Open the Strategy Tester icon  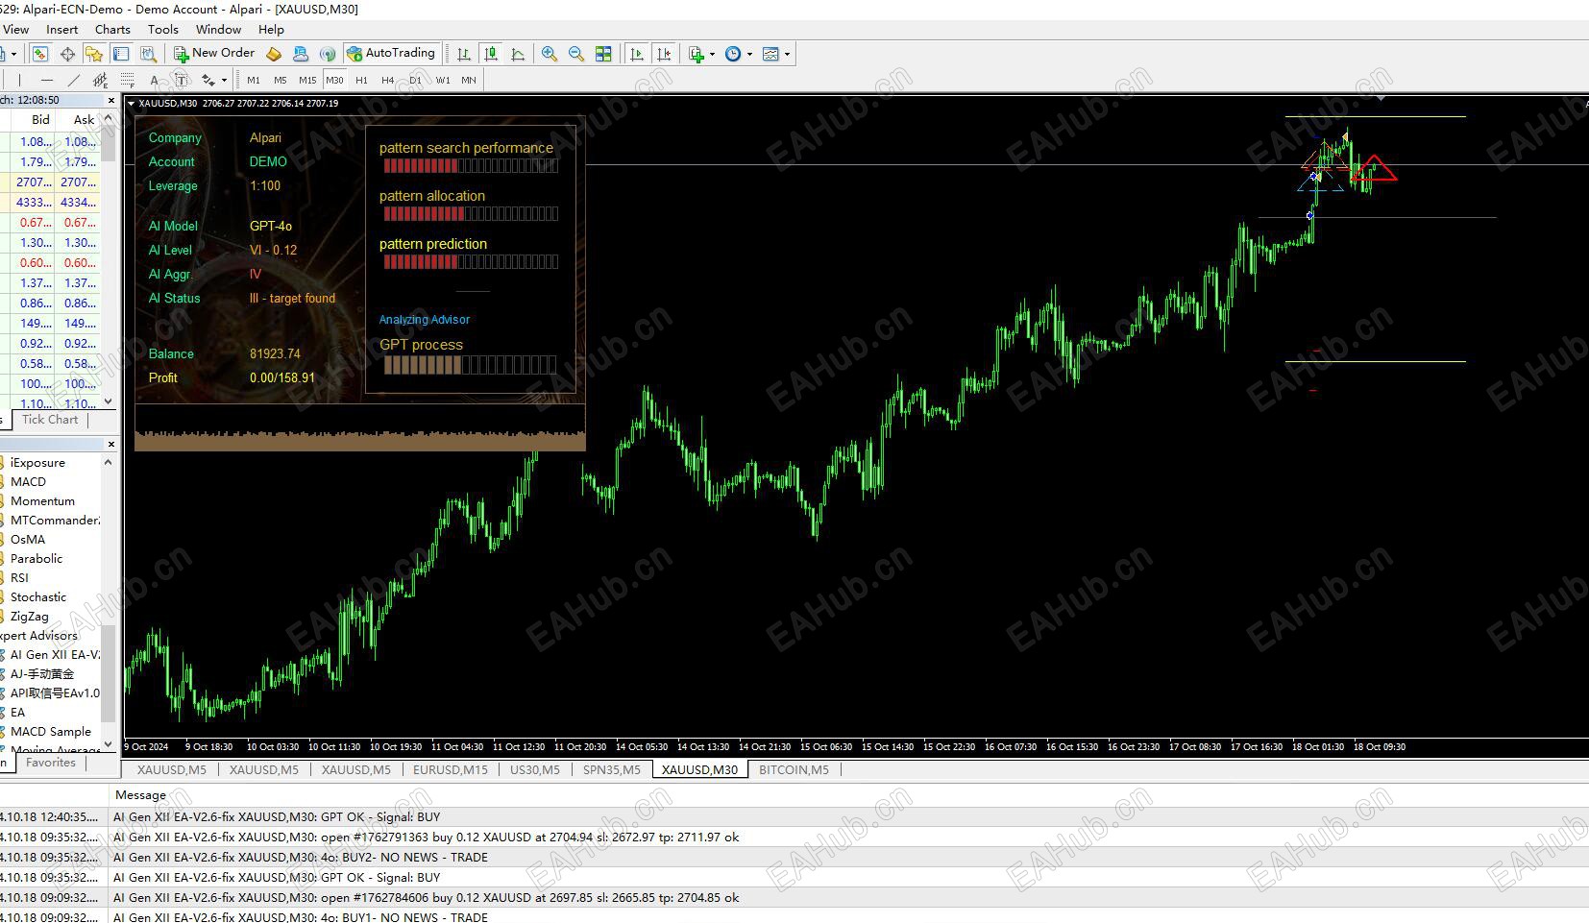[x=148, y=54]
